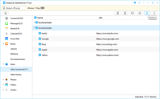Image resolution: width=160 pixels, height=99 pixels.
Task: Uncheck the collapsed BookmarksBar checkbox
Action: tap(37, 22)
